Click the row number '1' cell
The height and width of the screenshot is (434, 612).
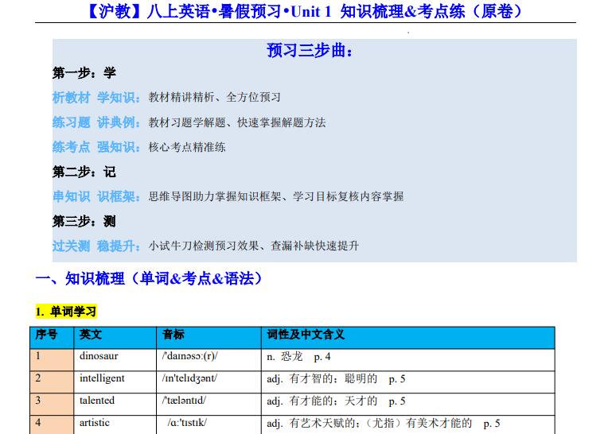[52, 360]
